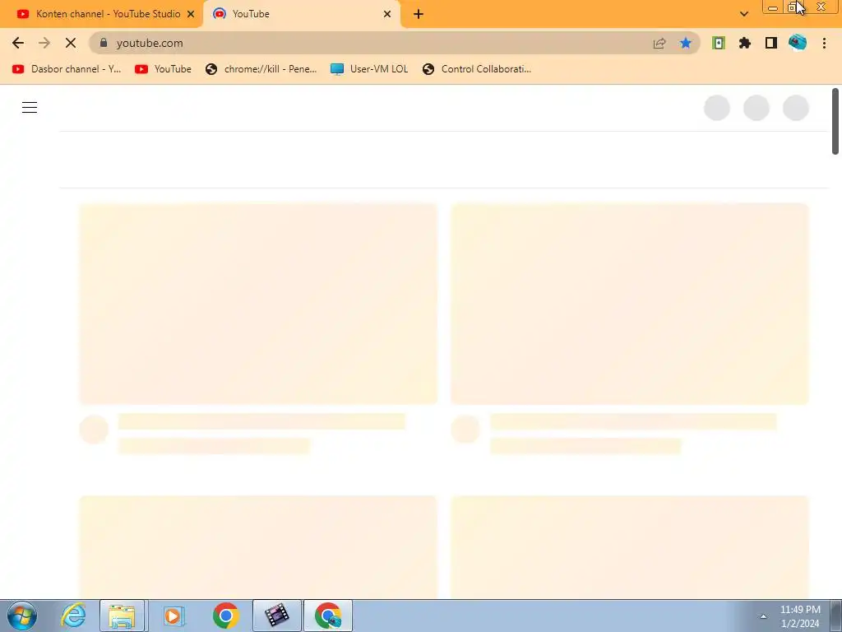Open the Extensions puzzle piece menu
Image resolution: width=842 pixels, height=632 pixels.
745,43
